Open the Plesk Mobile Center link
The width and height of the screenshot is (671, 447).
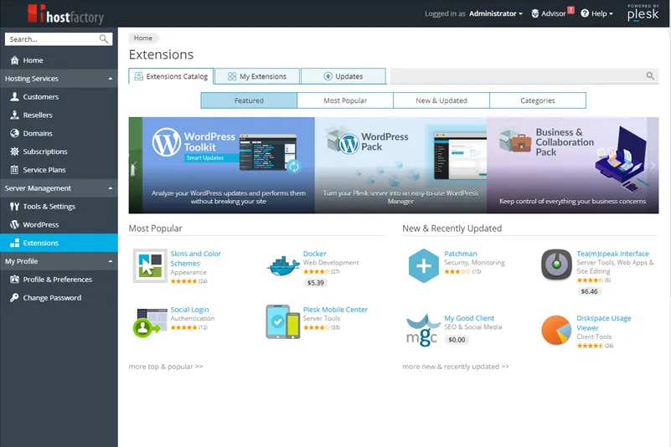[x=335, y=310]
